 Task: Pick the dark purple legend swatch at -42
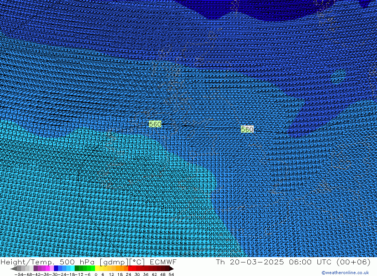(x=35, y=268)
